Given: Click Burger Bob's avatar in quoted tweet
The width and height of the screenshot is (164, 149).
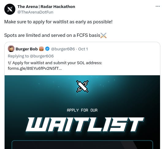Looking at the screenshot, I should (11, 49).
